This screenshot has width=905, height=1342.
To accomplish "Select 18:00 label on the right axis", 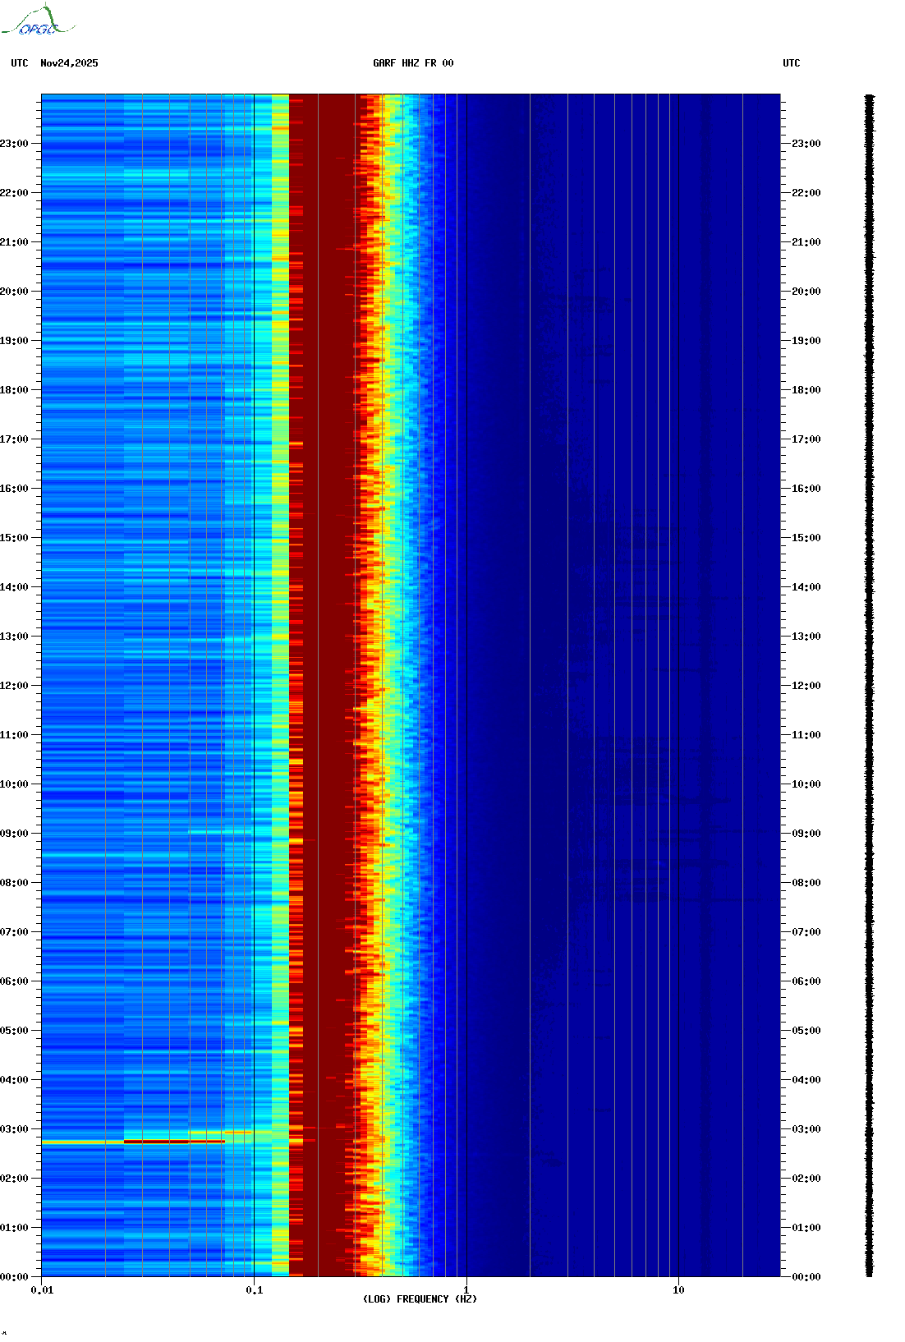I will pyautogui.click(x=806, y=390).
